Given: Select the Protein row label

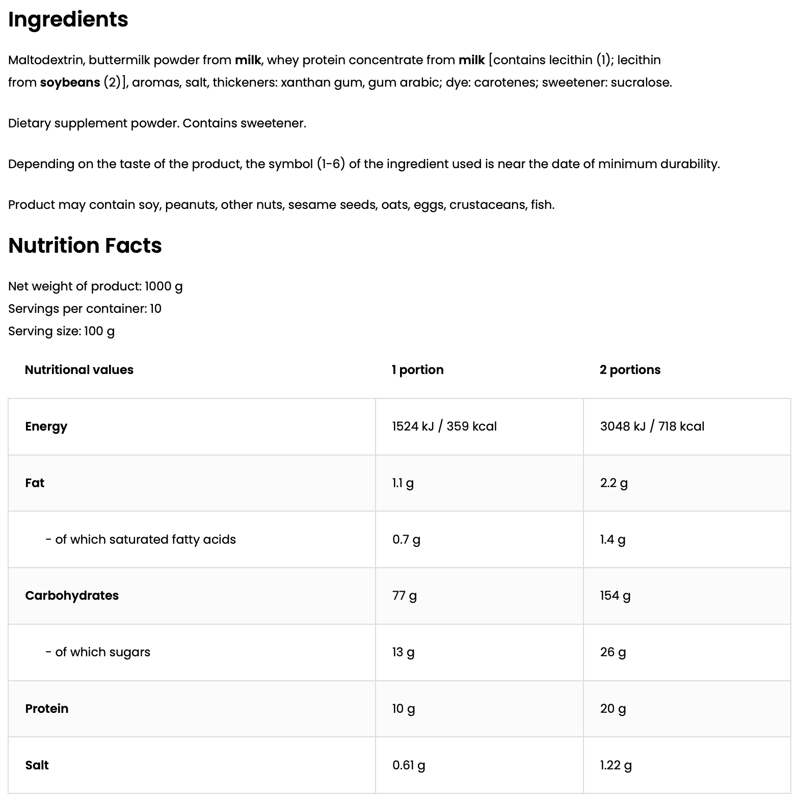Looking at the screenshot, I should (46, 709).
